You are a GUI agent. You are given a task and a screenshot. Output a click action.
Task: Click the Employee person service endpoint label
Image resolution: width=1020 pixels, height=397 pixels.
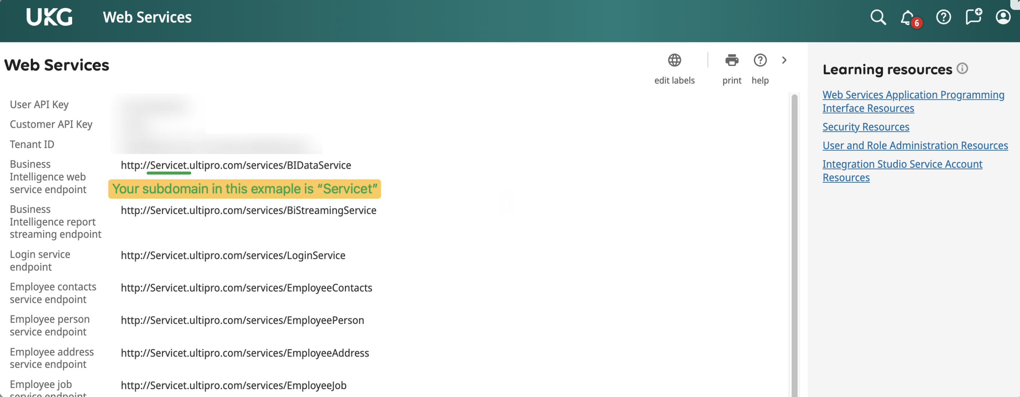50,326
